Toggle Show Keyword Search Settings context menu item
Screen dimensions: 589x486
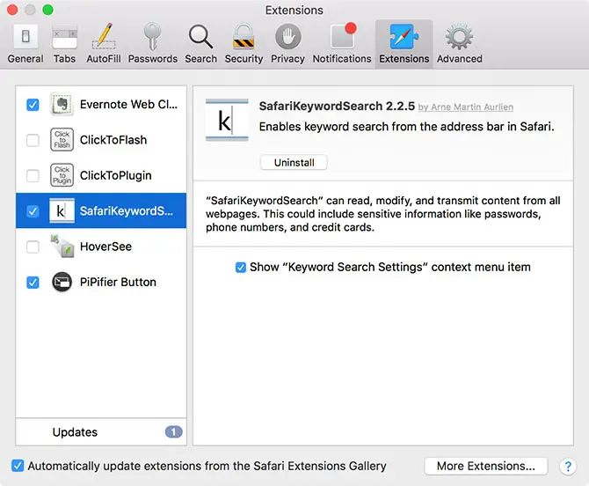[240, 267]
